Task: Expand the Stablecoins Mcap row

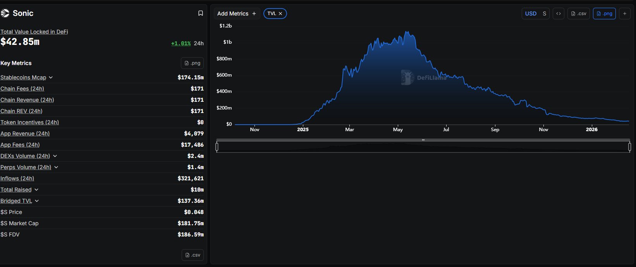Action: pos(51,78)
